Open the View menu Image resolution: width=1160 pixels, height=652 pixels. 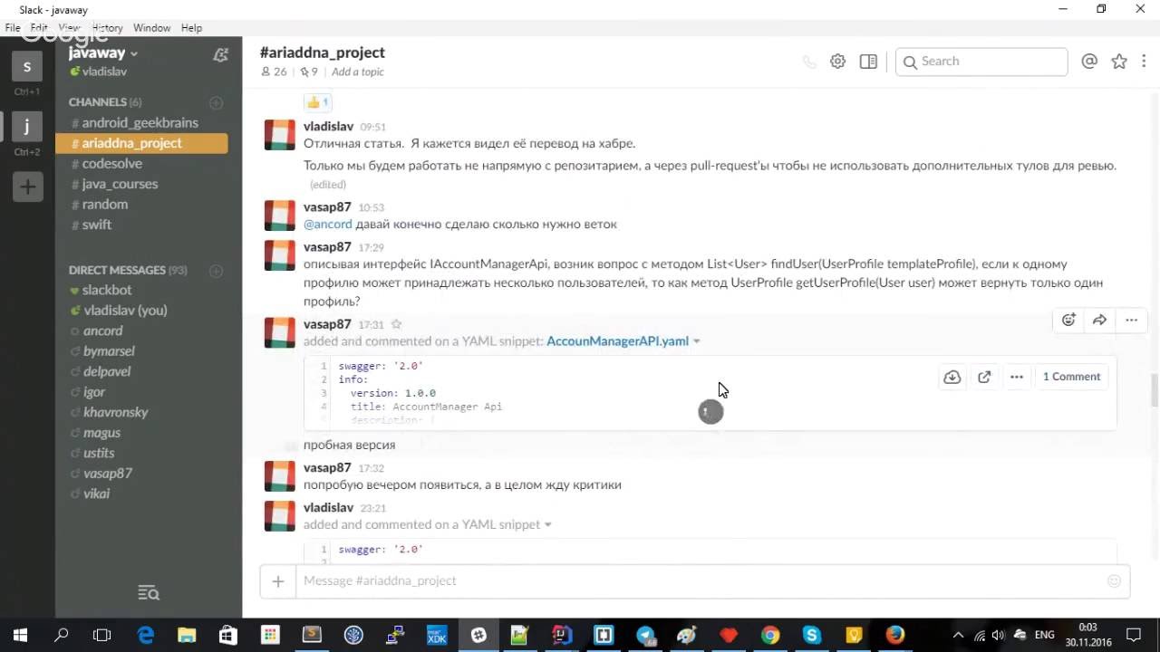pos(70,28)
